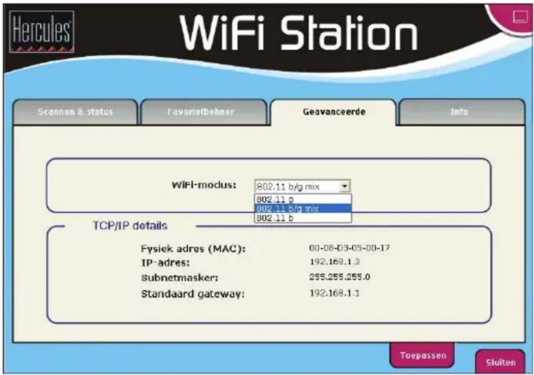Click the WiFi Station title
The width and height of the screenshot is (534, 375).
[299, 33]
